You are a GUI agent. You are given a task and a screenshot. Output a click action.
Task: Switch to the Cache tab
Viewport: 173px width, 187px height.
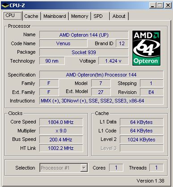tap(31, 16)
